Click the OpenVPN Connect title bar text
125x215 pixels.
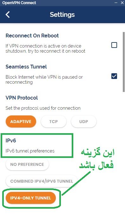[x=19, y=3]
